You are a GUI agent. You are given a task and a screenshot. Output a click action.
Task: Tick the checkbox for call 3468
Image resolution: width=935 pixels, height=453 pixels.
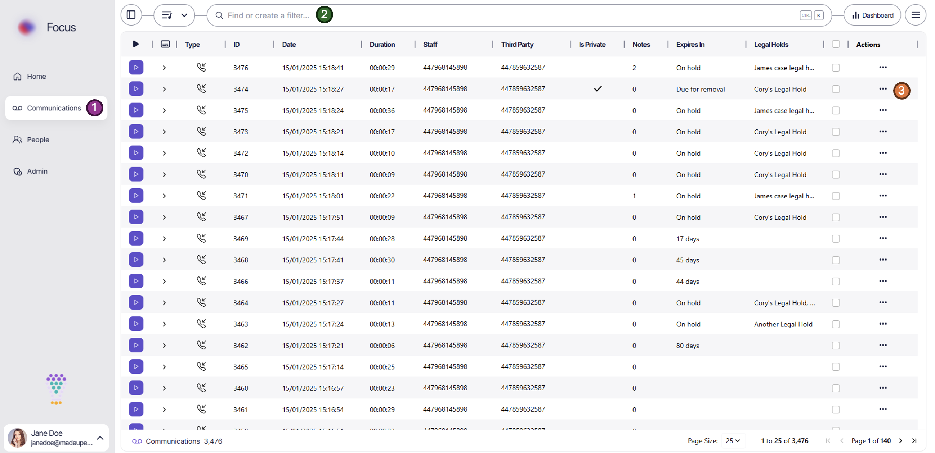836,260
